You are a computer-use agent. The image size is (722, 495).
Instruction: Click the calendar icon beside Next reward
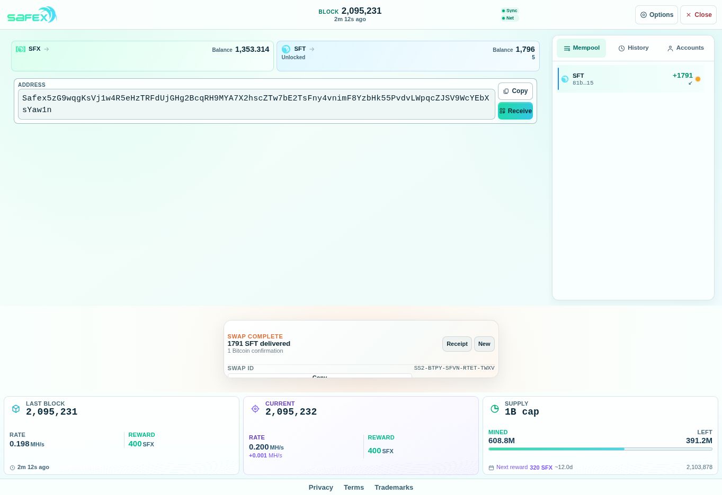pyautogui.click(x=491, y=467)
